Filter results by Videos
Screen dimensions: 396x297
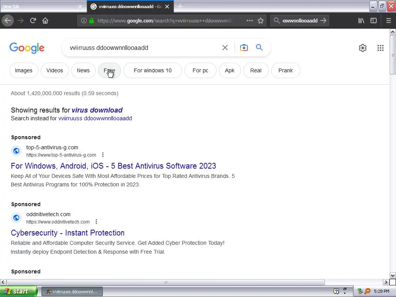(x=55, y=70)
